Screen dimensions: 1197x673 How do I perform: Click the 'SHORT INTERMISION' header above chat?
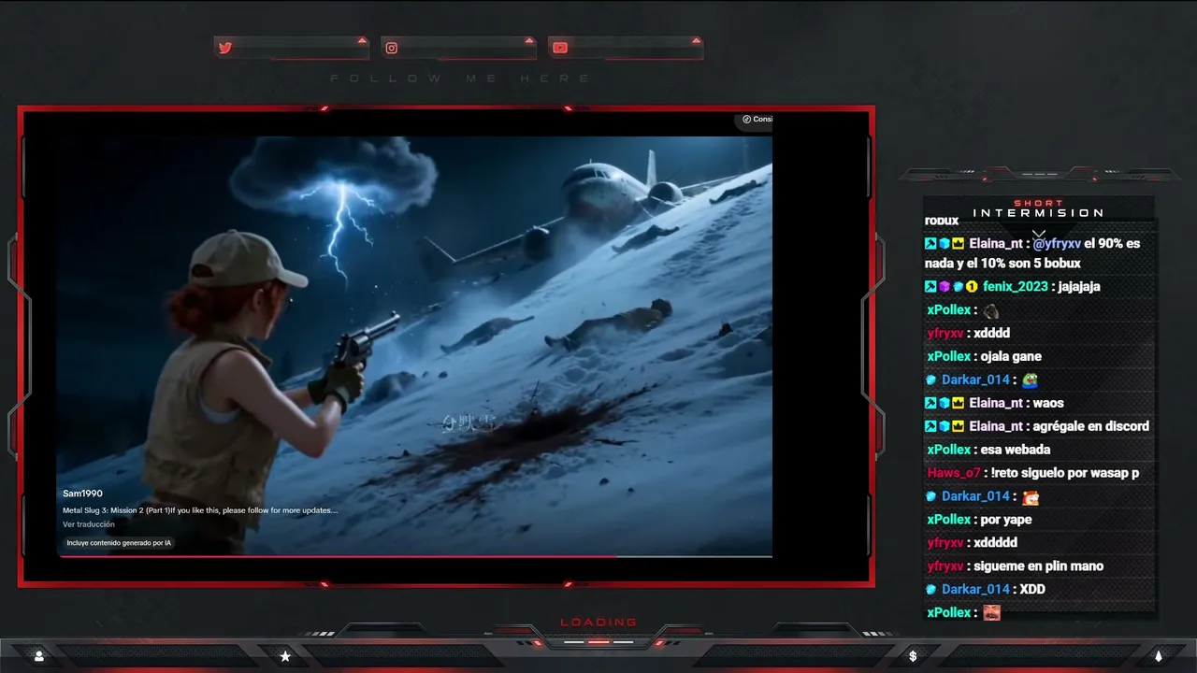coord(1038,208)
